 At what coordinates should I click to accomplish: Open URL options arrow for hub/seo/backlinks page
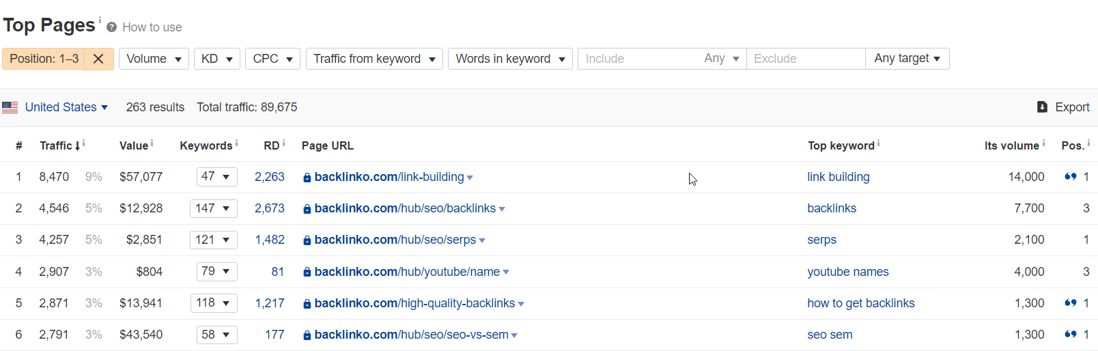(x=502, y=210)
